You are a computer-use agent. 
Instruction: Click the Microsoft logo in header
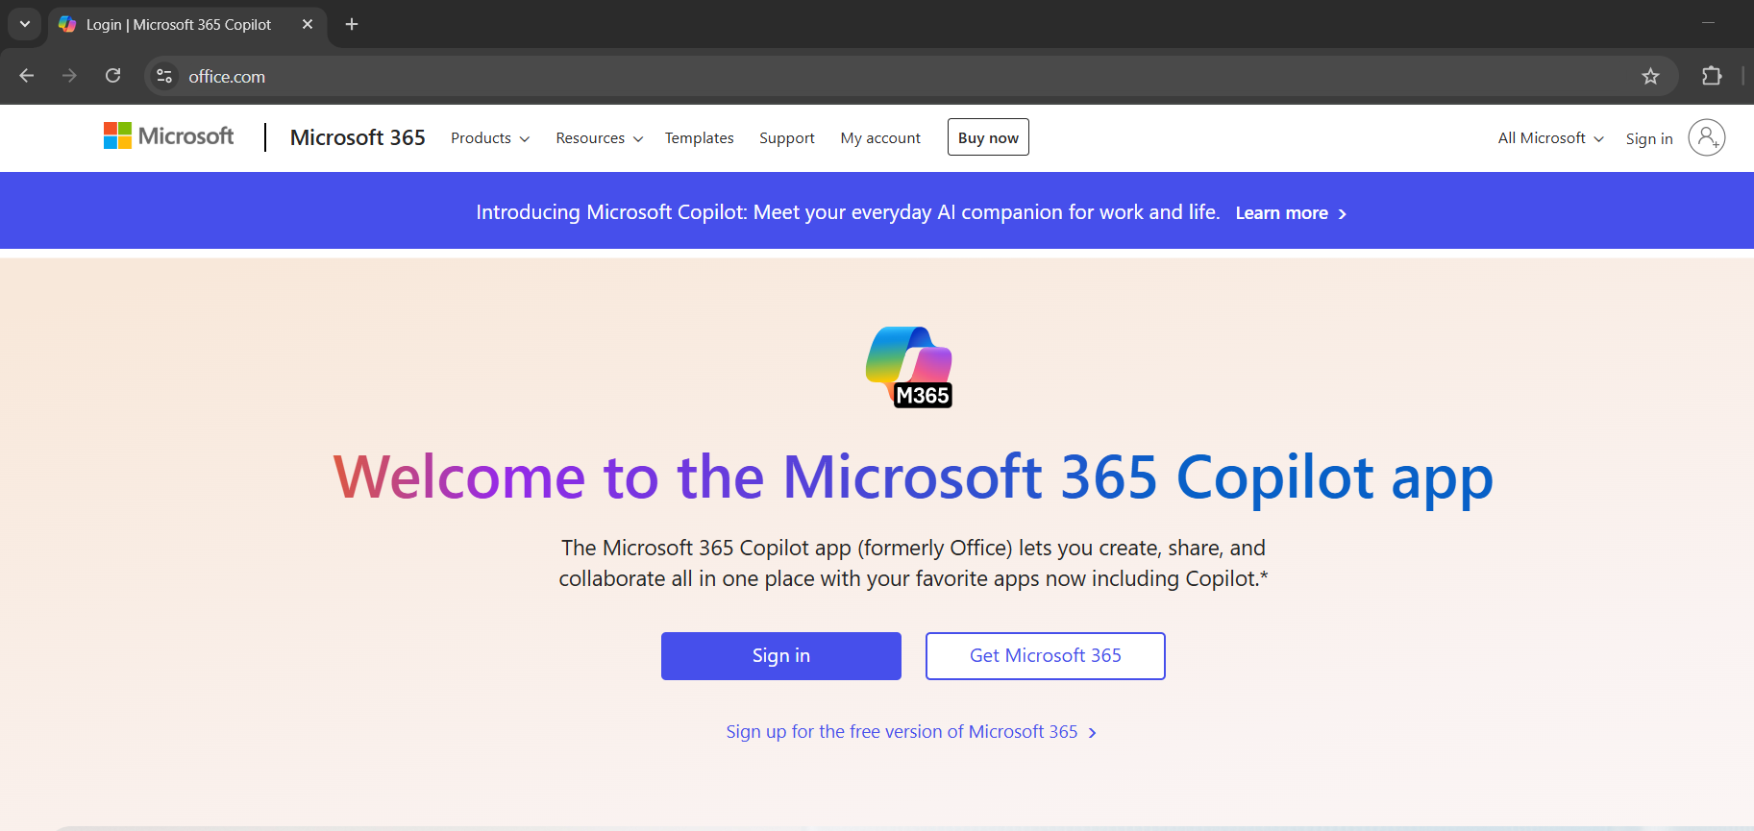pyautogui.click(x=168, y=136)
